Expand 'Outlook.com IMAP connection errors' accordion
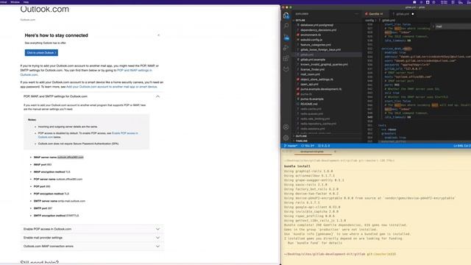 point(92,247)
